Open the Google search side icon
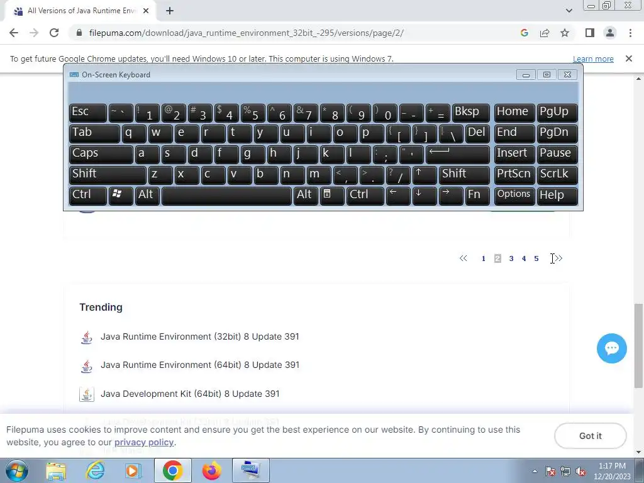 [x=524, y=33]
